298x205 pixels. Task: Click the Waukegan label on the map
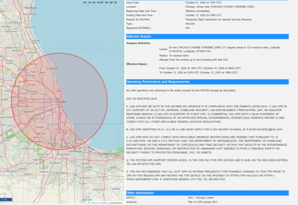[x=31, y=8]
